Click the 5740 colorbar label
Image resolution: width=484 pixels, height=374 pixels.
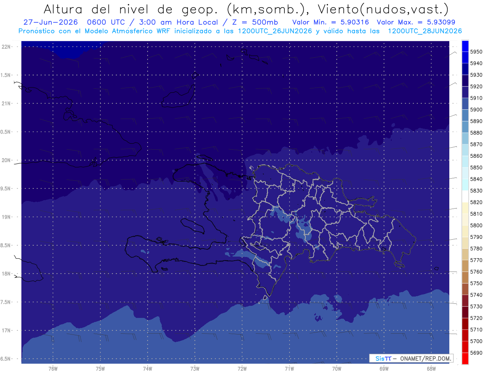coord(476,295)
